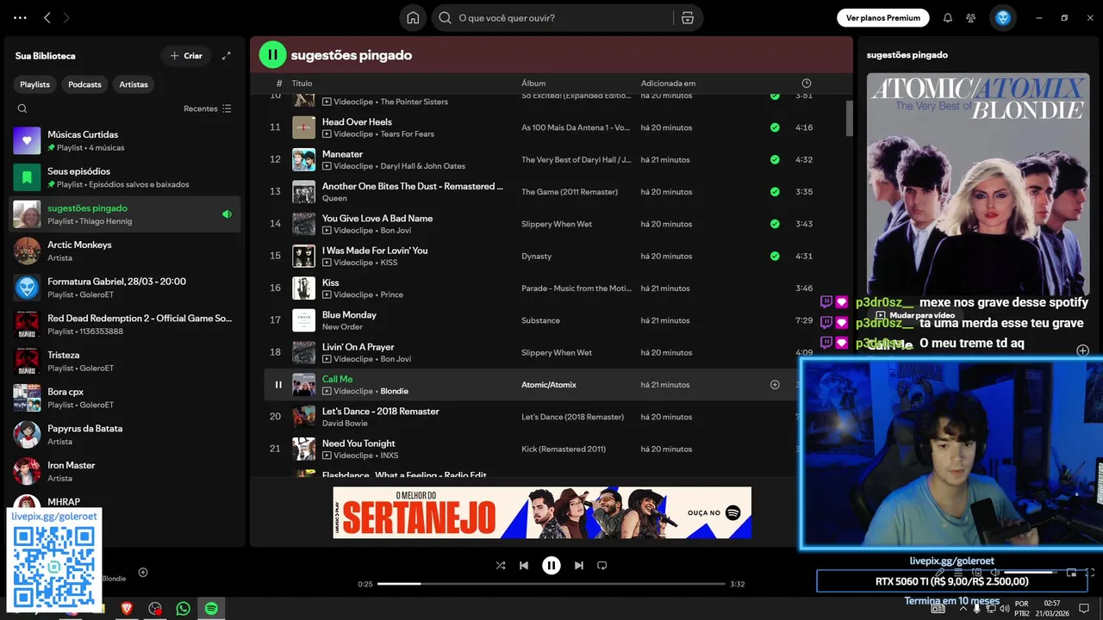
Task: Filter library by Artistas
Action: (x=134, y=84)
